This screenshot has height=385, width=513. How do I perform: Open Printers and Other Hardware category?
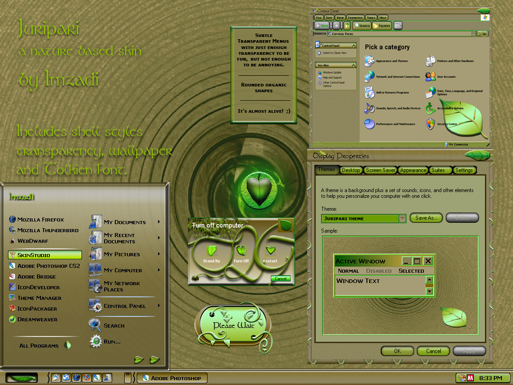point(449,61)
